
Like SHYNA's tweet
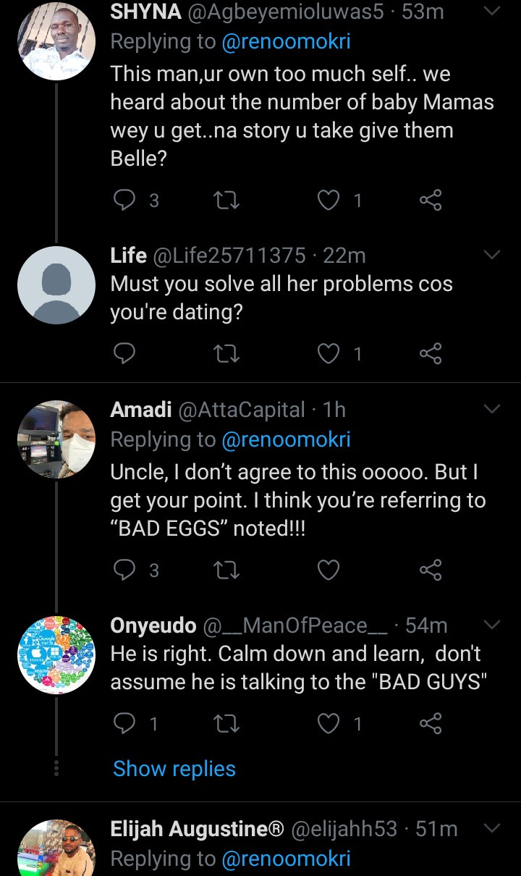pos(329,200)
